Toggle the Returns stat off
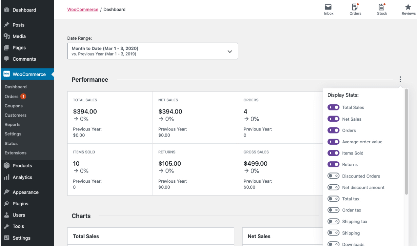The image size is (417, 246). pyautogui.click(x=333, y=164)
